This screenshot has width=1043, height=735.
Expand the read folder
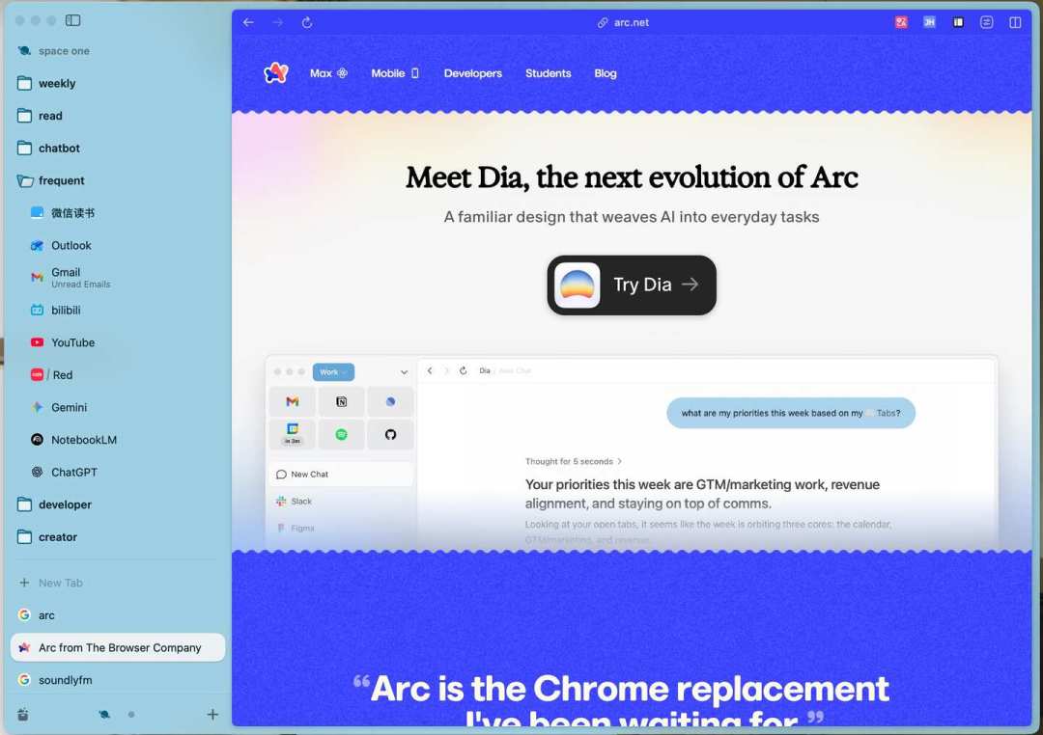[x=118, y=116]
